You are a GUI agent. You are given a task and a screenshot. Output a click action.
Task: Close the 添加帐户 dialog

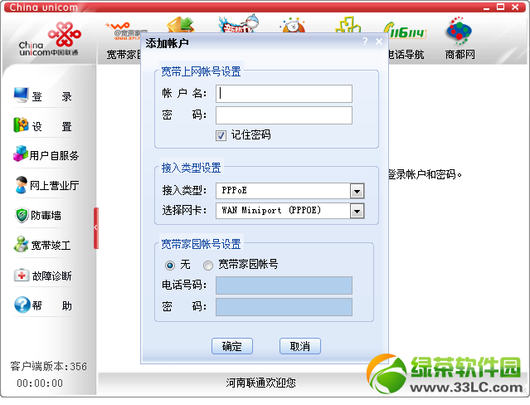(379, 41)
